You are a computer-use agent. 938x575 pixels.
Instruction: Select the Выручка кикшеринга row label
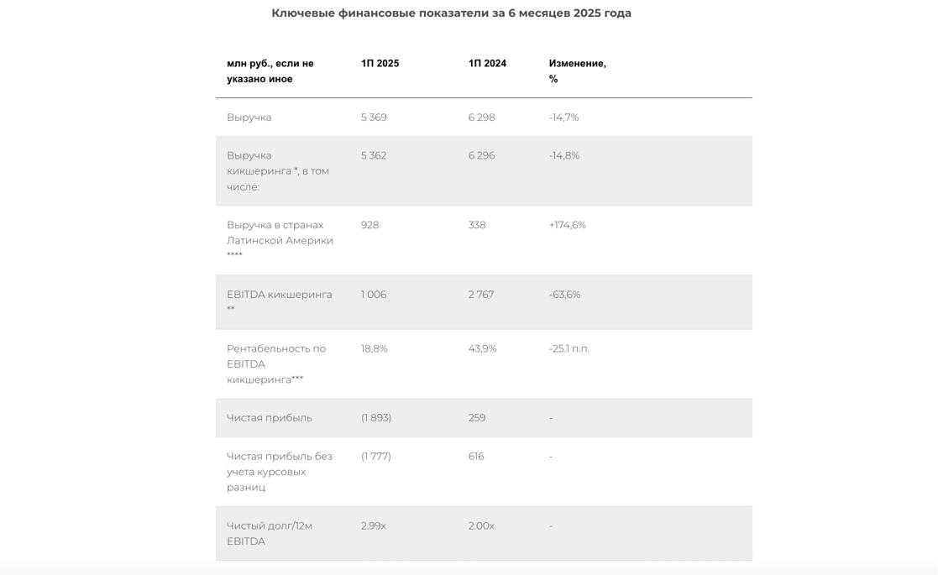pyautogui.click(x=277, y=171)
